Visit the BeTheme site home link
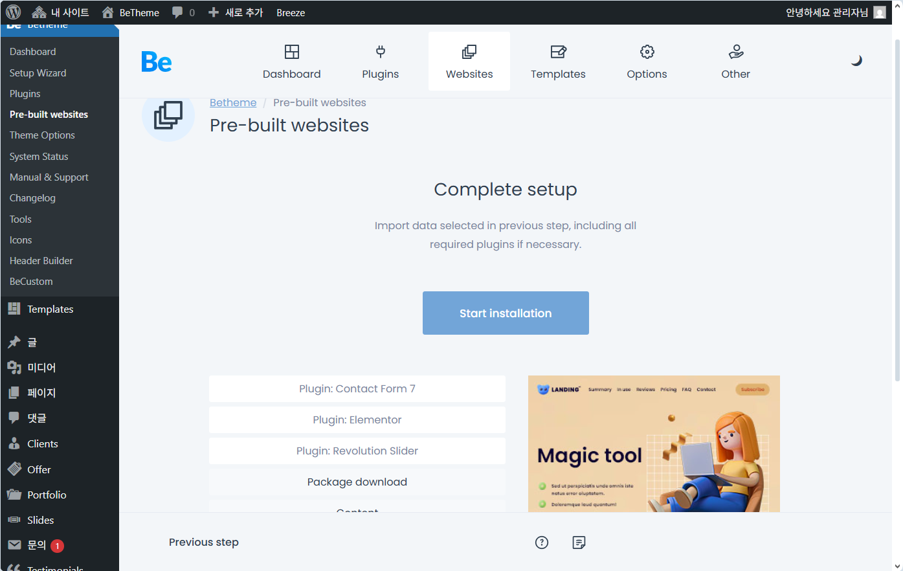Screen dimensions: 903x571 coord(131,12)
